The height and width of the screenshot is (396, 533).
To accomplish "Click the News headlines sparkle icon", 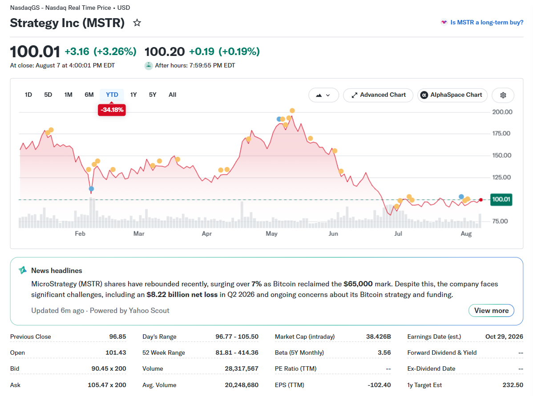I will (x=22, y=270).
